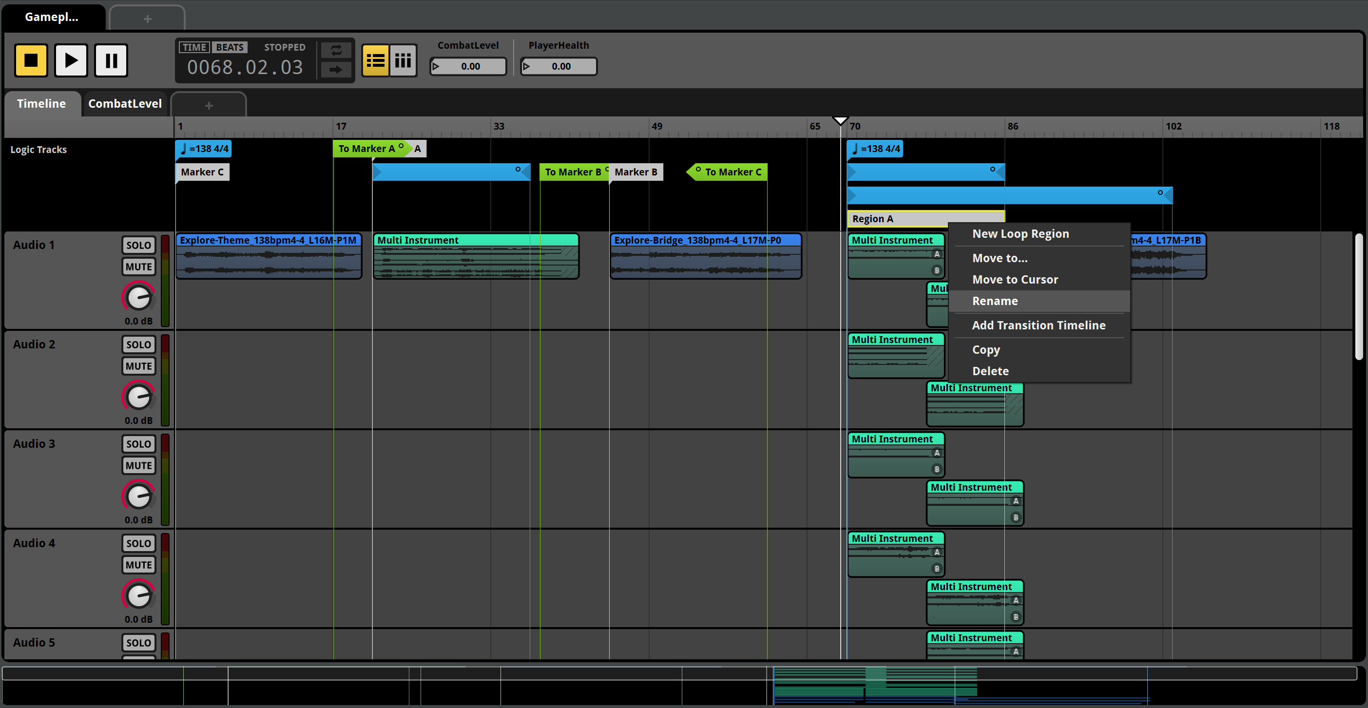Mute the Audio 1 track
The image size is (1368, 708).
point(138,267)
